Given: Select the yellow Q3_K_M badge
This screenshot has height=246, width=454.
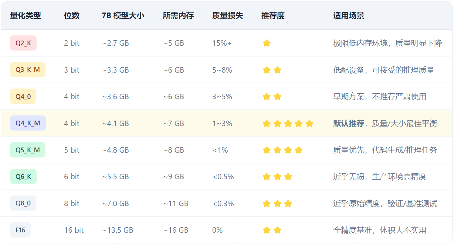Looking at the screenshot, I should [x=28, y=70].
